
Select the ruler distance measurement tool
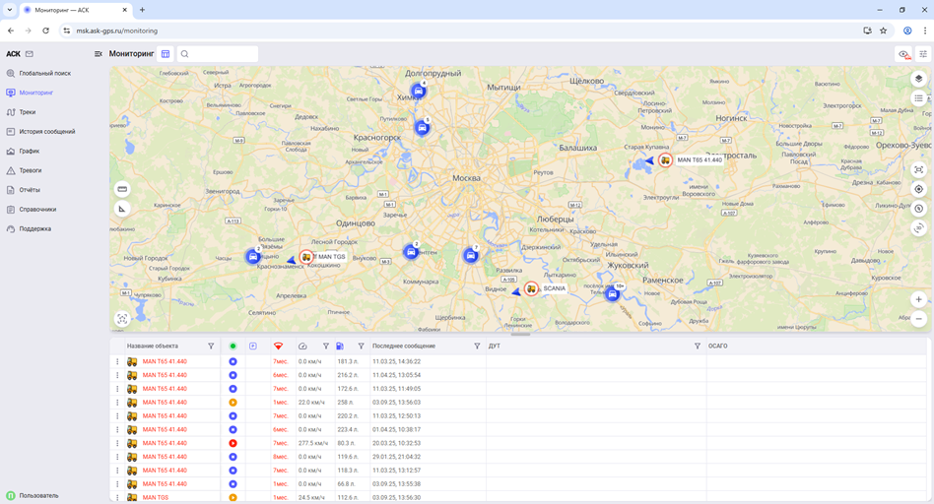pos(122,189)
